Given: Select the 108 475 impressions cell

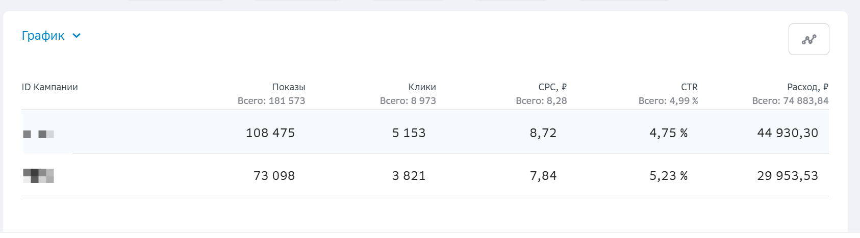Looking at the screenshot, I should [x=270, y=133].
